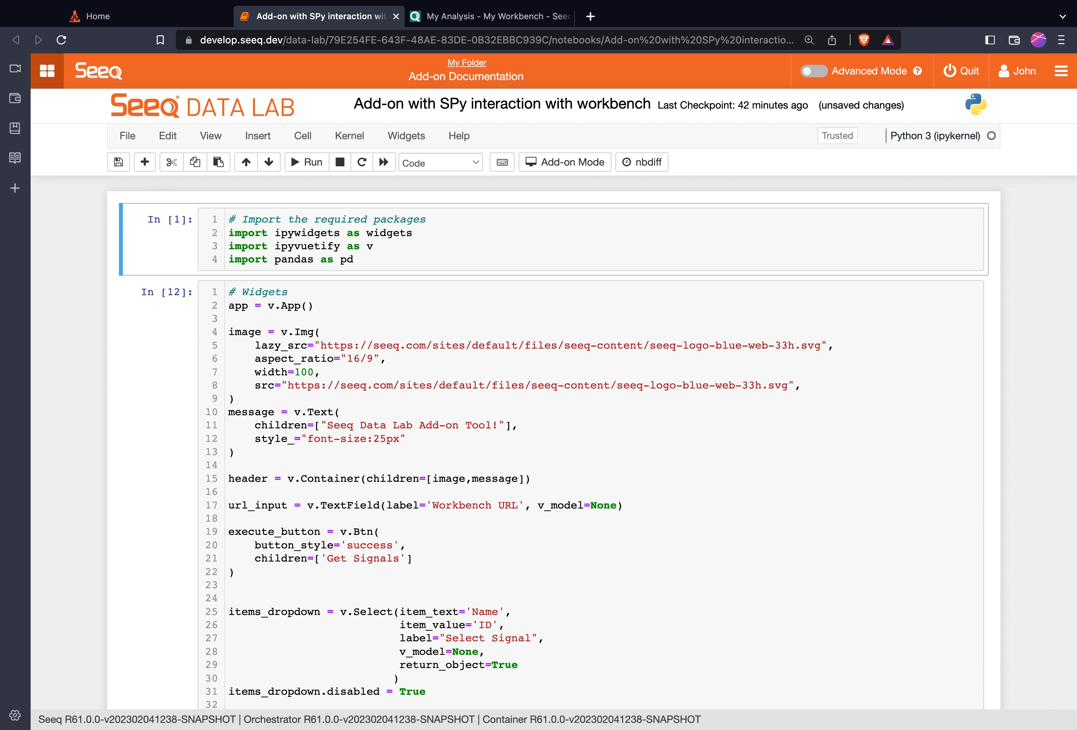Screen dimensions: 1077x730
Task: Toggle Advanced Mode switch
Action: point(813,71)
